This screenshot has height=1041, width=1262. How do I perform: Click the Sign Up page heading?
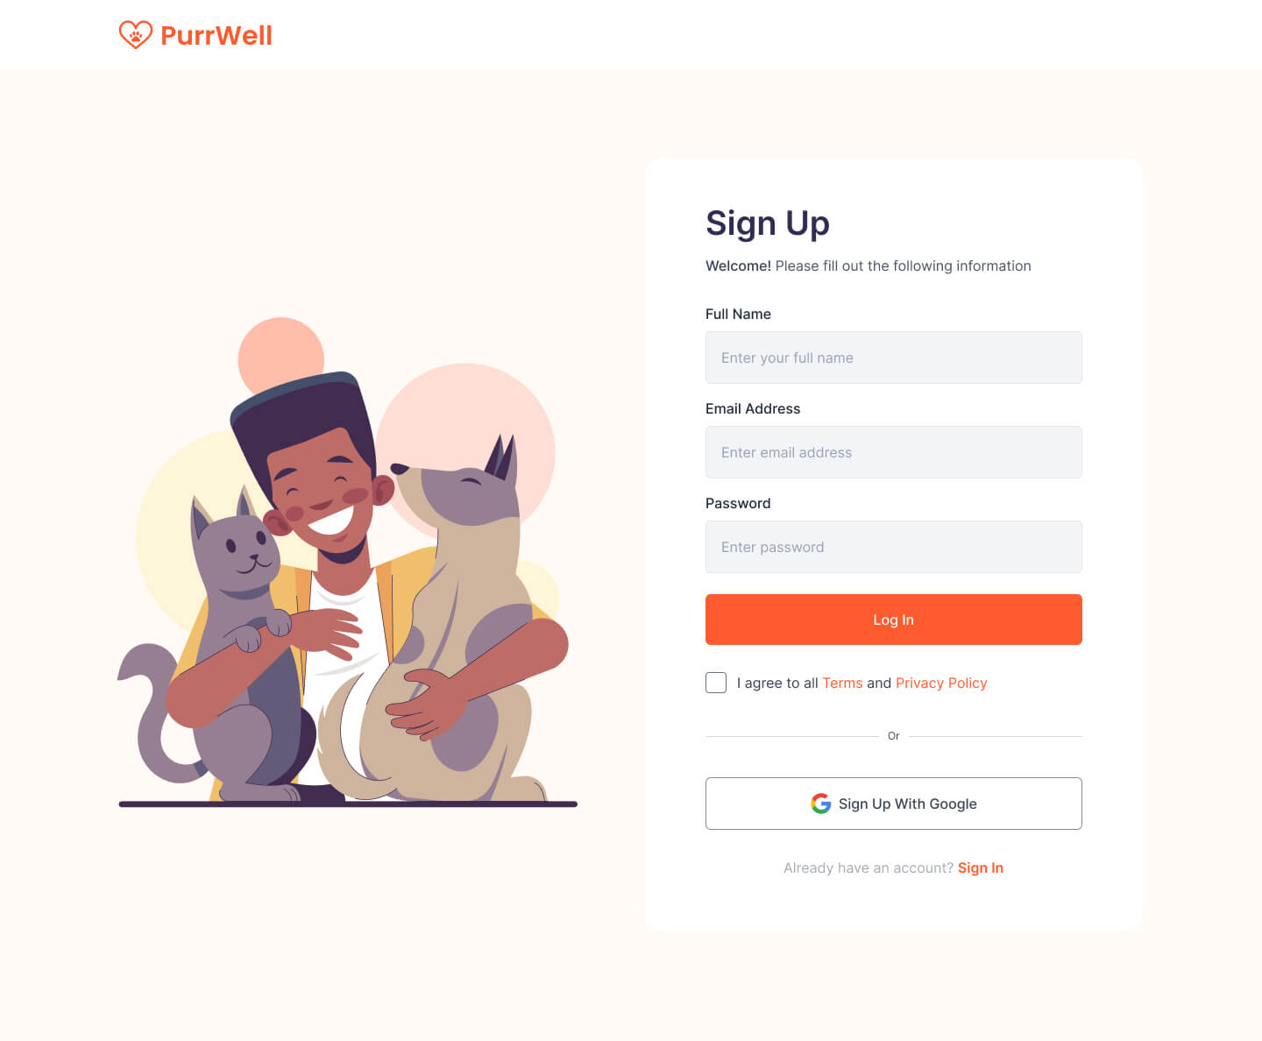[768, 223]
